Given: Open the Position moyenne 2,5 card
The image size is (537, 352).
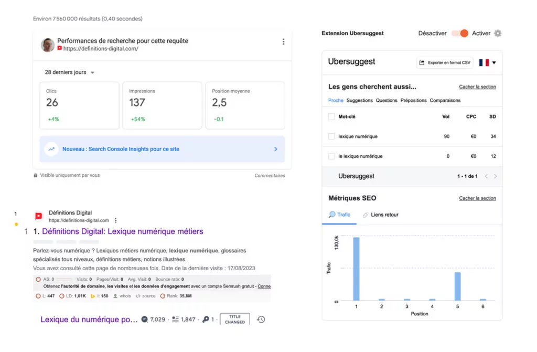Looking at the screenshot, I should (x=245, y=105).
